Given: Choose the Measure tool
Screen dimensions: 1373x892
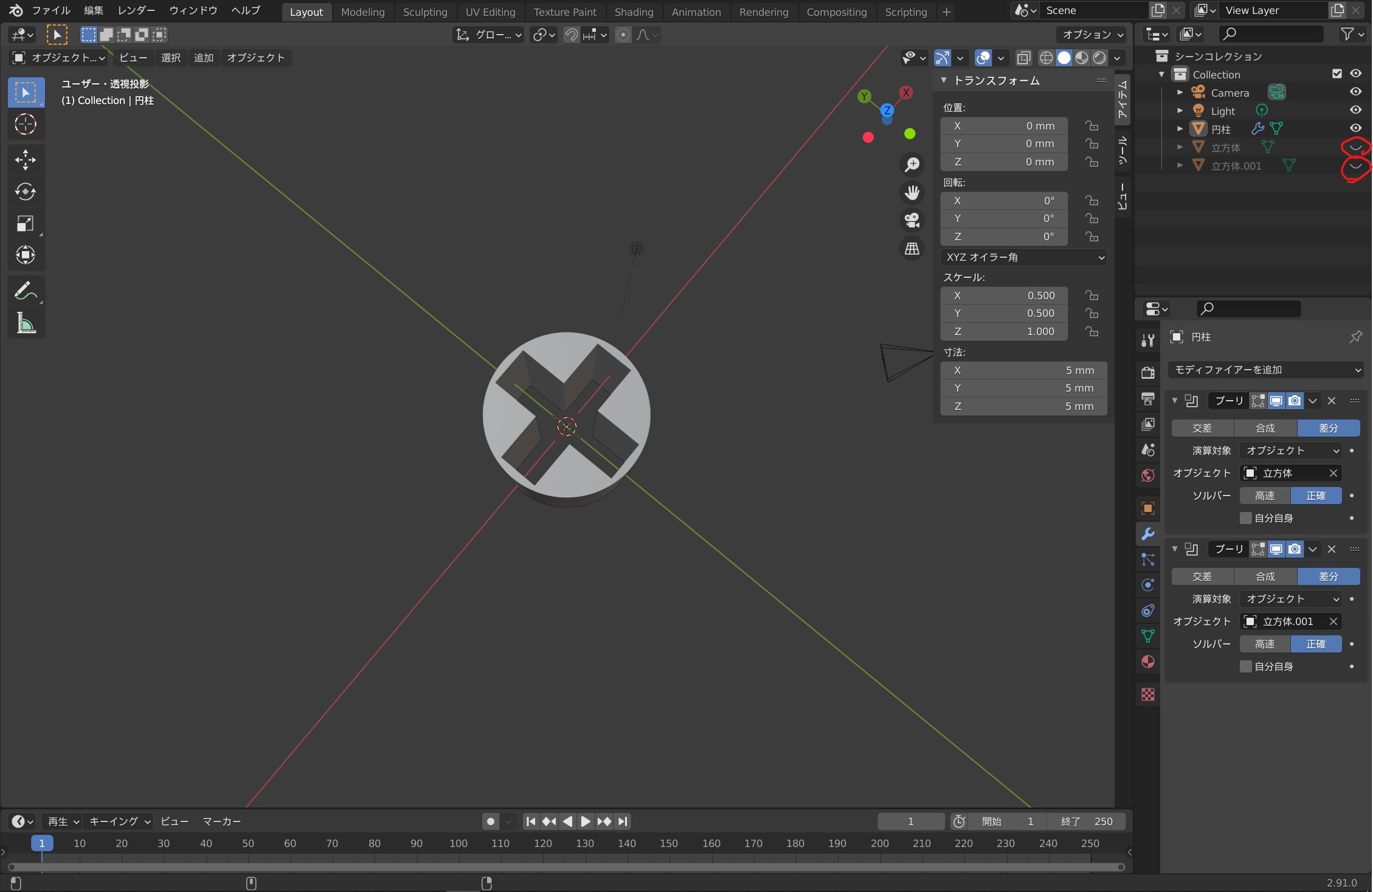Looking at the screenshot, I should [25, 323].
